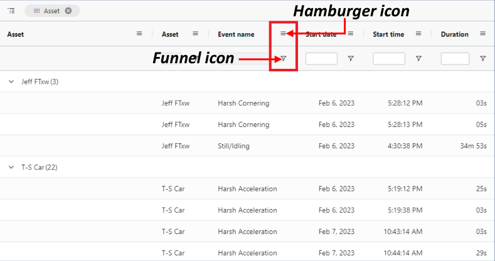Click the Duration filter funnel icon
The width and height of the screenshot is (495, 261).
tap(482, 58)
